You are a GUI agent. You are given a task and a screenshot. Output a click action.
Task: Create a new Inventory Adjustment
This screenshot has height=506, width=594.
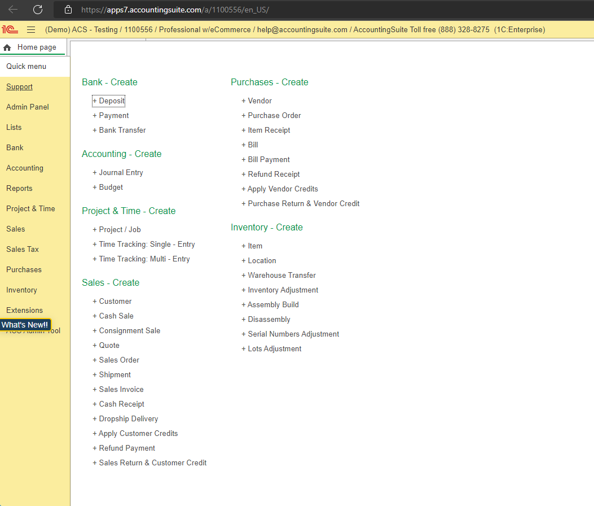click(x=280, y=290)
